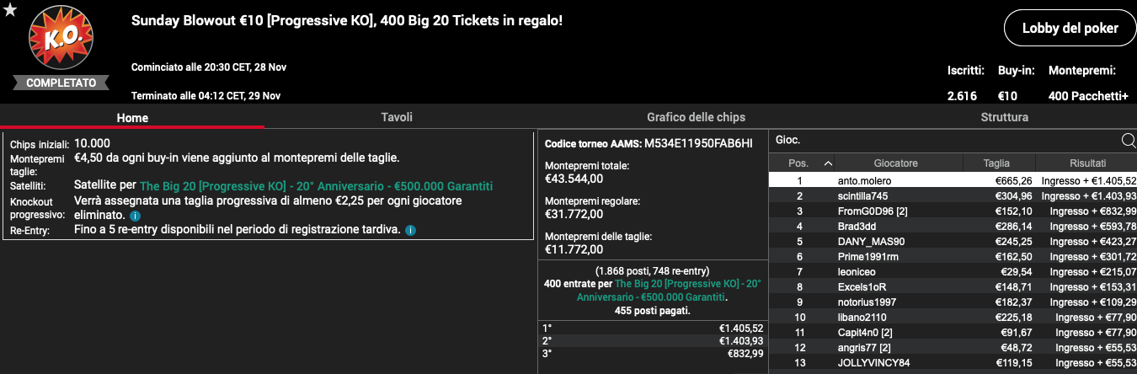
Task: Click the K.O. tournament logo
Action: (61, 39)
